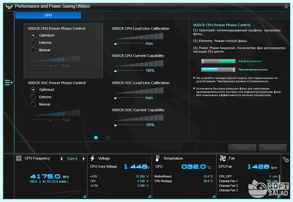Screen dimensions: 293x202
Task: Open the CPU tab
Action: pyautogui.click(x=48, y=15)
